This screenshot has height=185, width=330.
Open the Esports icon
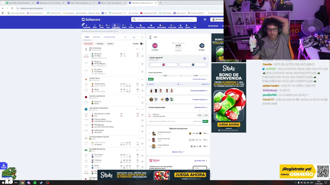[x=188, y=26]
